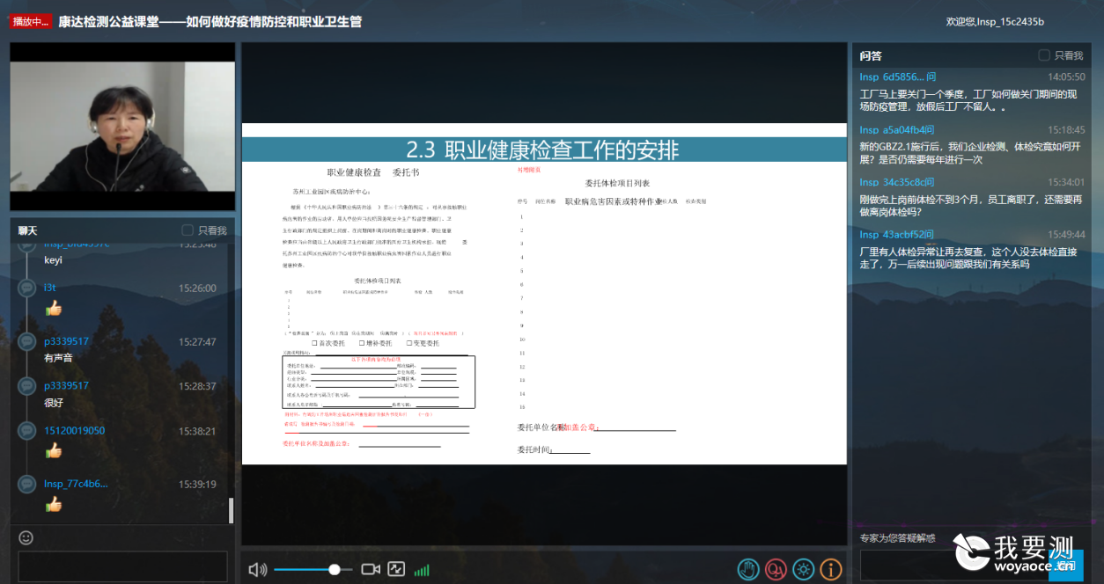The width and height of the screenshot is (1104, 584).
Task: Click slide heading 2.3 职业健康检查工作的安排
Action: click(542, 149)
